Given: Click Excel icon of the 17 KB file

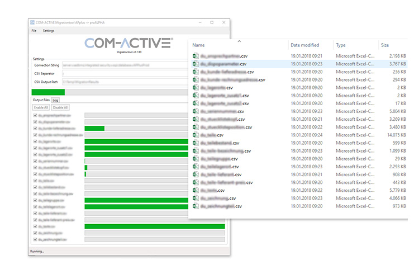Looking at the screenshot, I should (x=196, y=103).
